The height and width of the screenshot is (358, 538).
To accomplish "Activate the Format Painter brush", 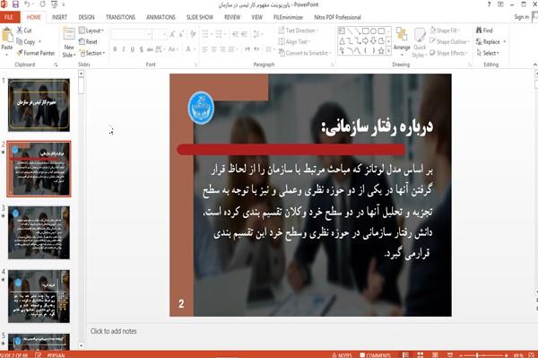I will coord(36,53).
